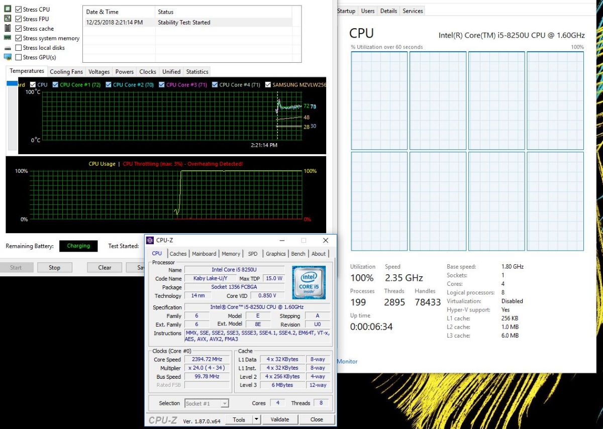The width and height of the screenshot is (603, 429).
Task: Click the Validate button in CPU-Z
Action: (x=280, y=419)
